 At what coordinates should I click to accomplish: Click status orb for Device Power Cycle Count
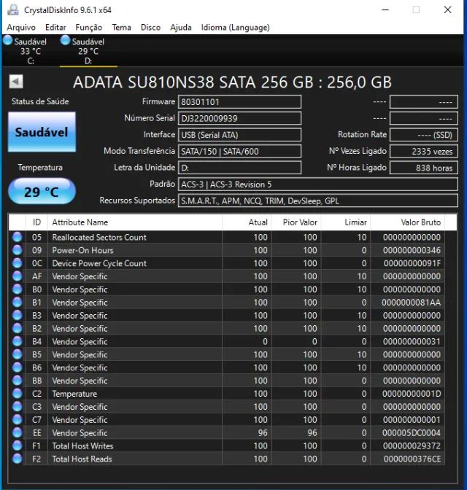coord(18,263)
